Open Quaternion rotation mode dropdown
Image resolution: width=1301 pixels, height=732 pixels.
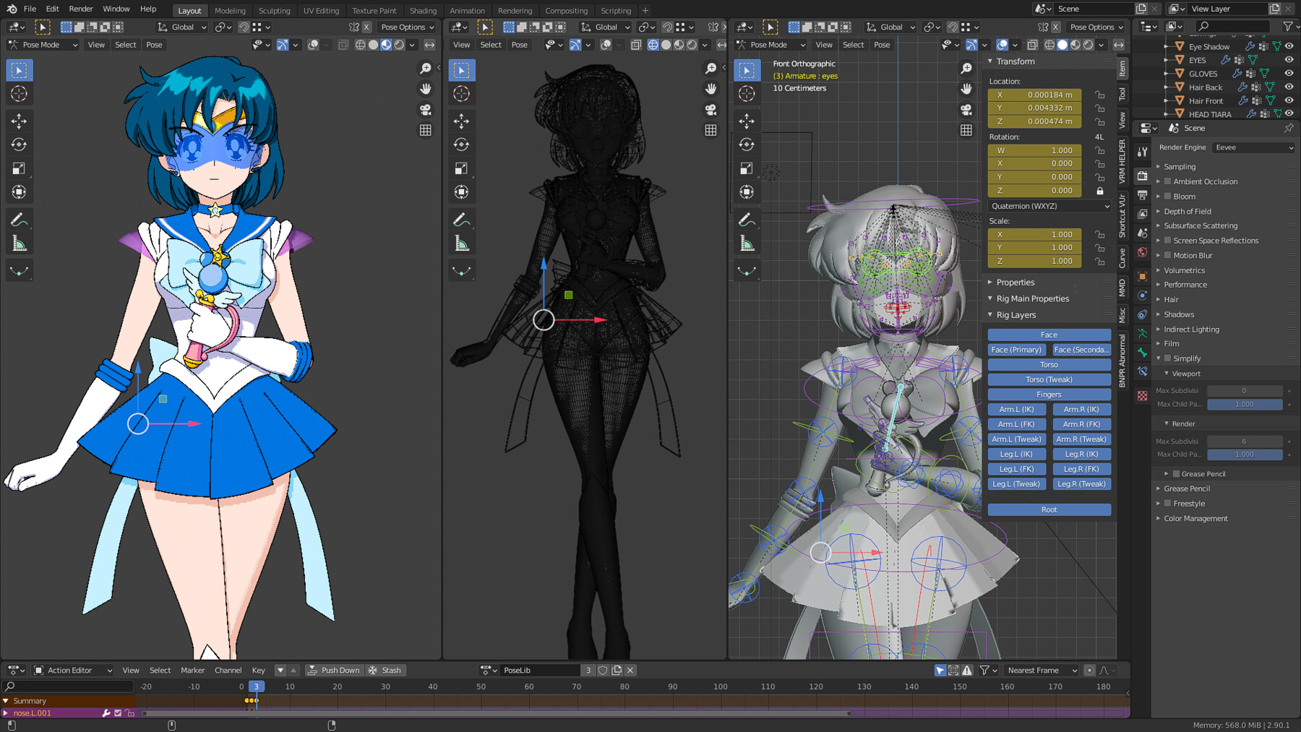click(1049, 206)
